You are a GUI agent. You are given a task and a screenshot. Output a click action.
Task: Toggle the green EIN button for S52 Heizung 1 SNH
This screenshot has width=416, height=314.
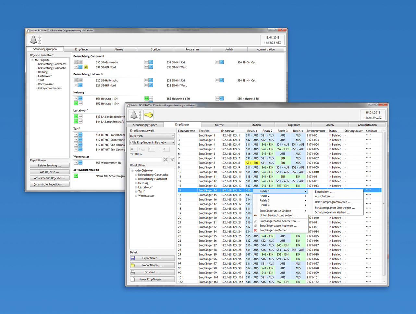76,103
